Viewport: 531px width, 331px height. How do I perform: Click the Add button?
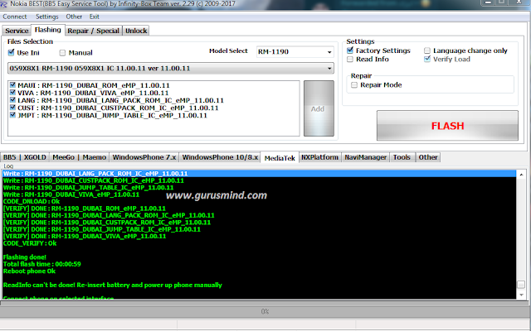click(x=319, y=108)
